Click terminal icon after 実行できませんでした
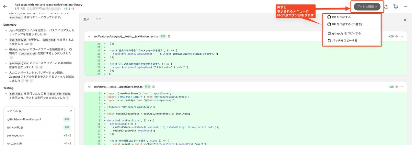Screen dimensions: 412x145 tap(67, 98)
